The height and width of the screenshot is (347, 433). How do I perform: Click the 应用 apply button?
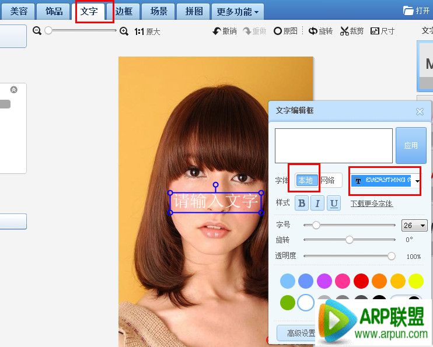(411, 145)
